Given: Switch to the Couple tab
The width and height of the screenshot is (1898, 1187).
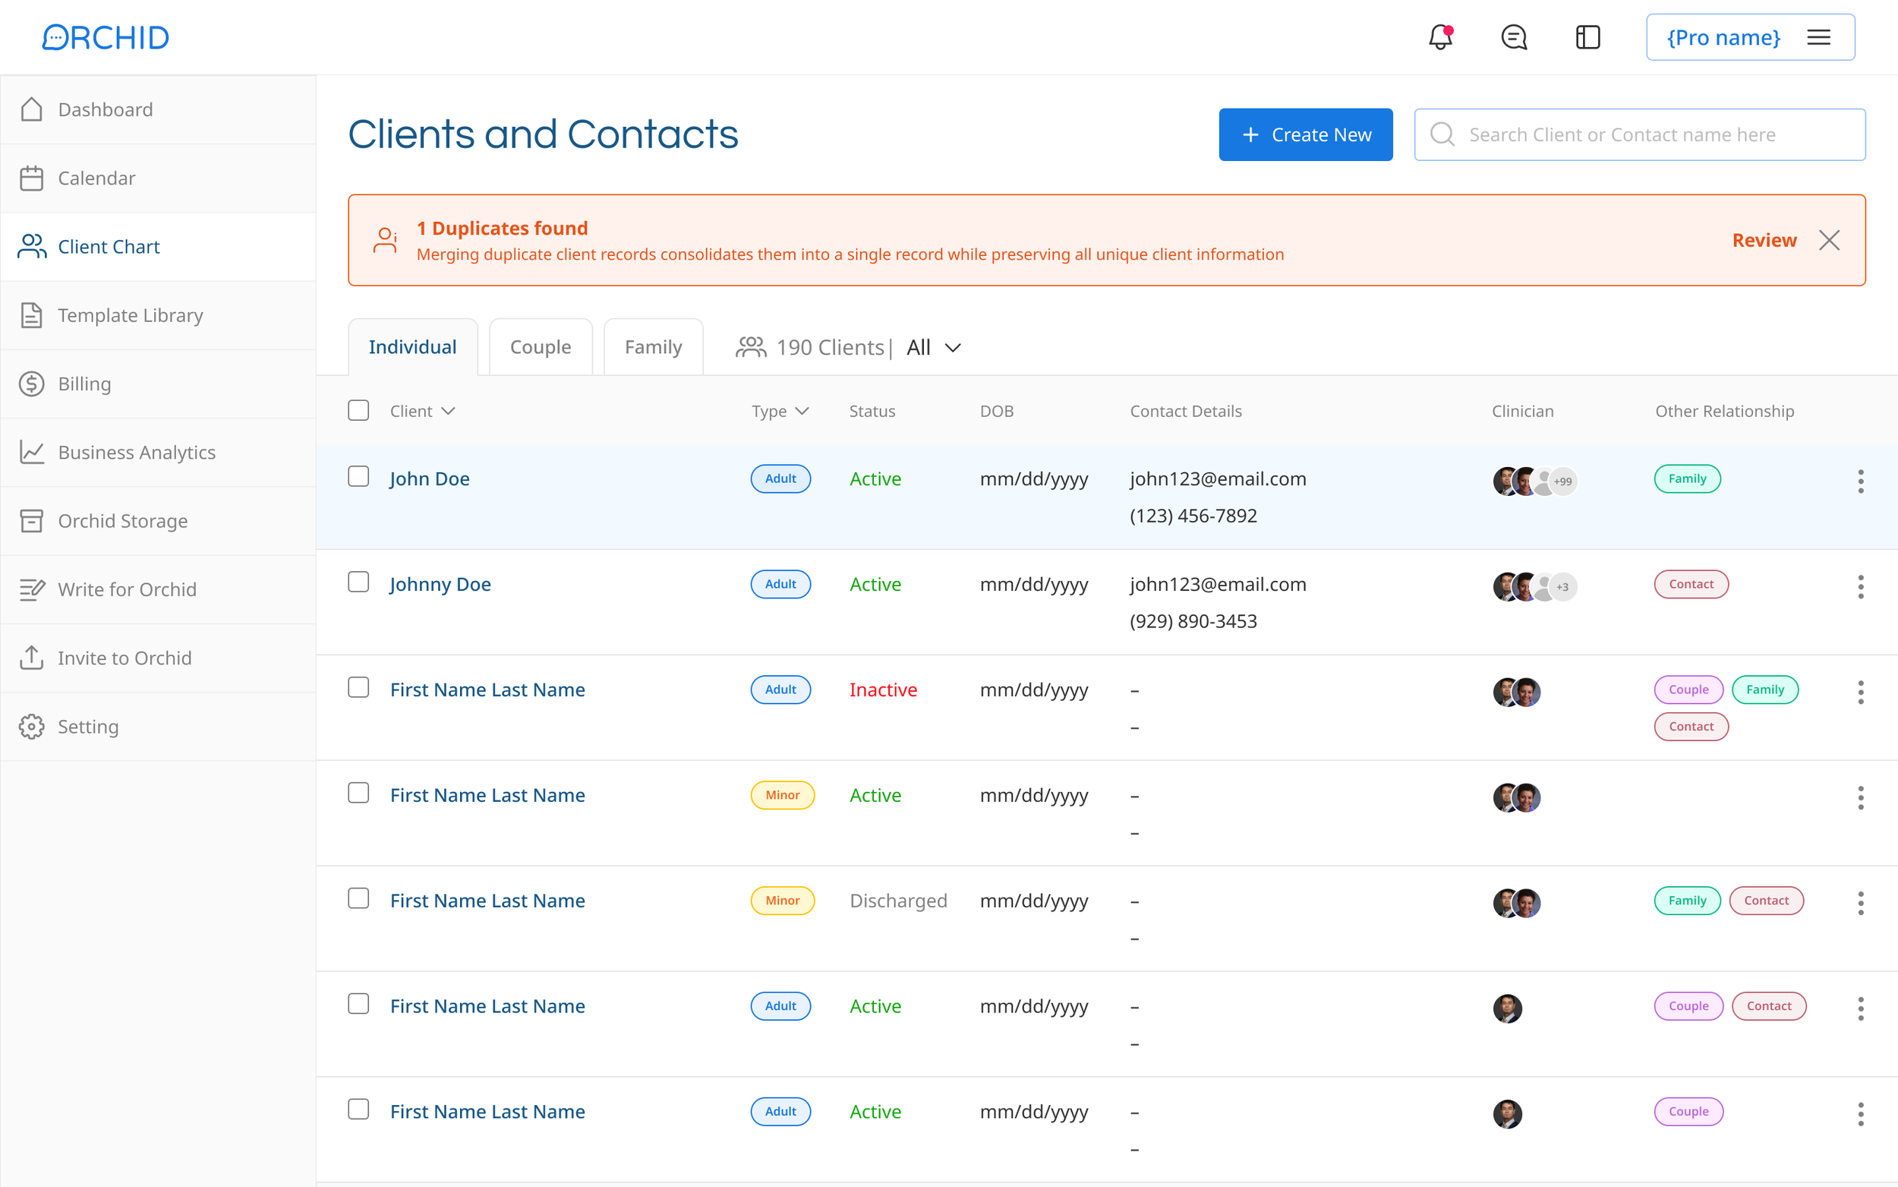Looking at the screenshot, I should tap(540, 347).
